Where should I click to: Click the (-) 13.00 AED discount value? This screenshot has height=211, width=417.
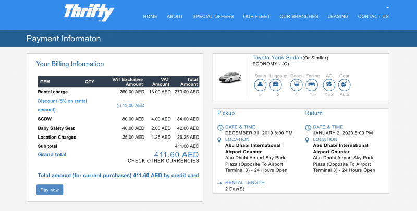(x=130, y=105)
